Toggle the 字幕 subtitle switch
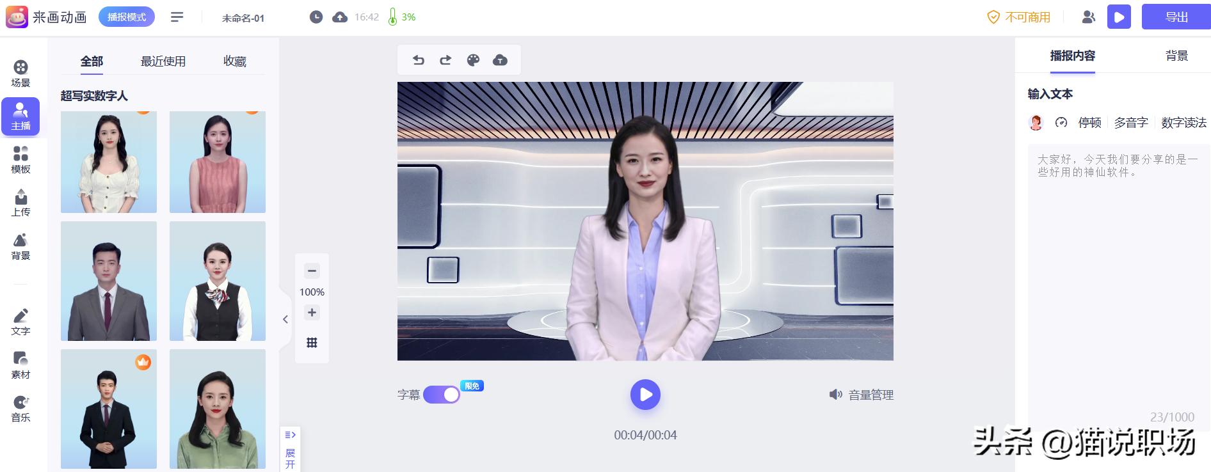The image size is (1211, 472). (441, 395)
